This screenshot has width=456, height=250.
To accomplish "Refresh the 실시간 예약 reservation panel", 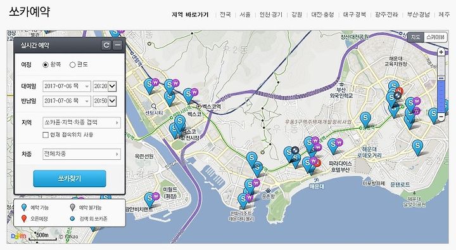I will coord(106,45).
